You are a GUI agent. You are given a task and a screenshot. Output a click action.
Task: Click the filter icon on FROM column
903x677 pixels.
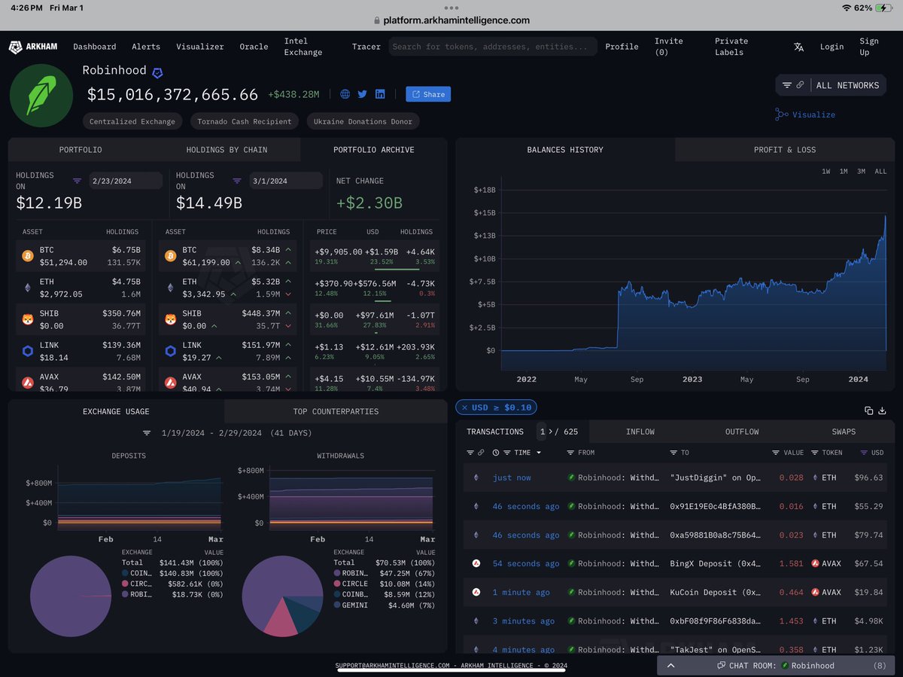pos(572,453)
